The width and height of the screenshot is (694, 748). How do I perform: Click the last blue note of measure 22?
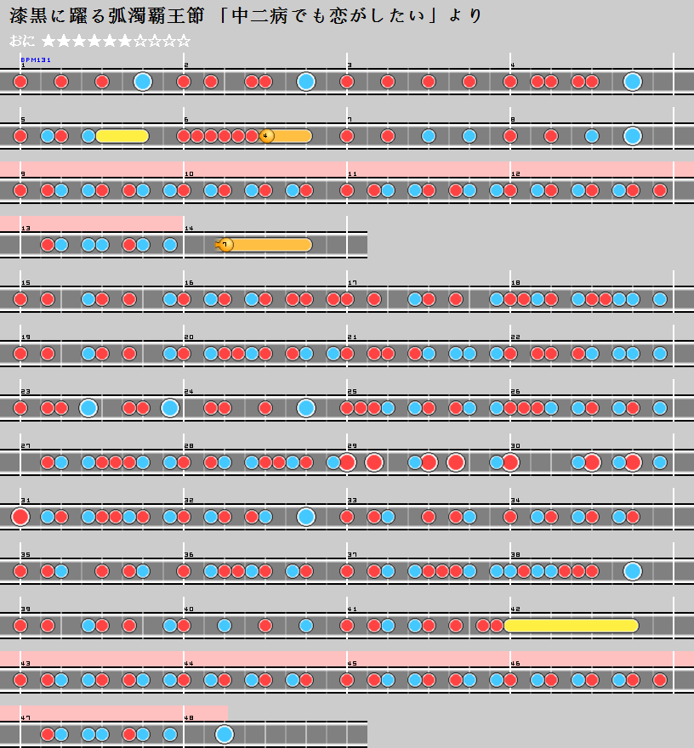coord(660,354)
